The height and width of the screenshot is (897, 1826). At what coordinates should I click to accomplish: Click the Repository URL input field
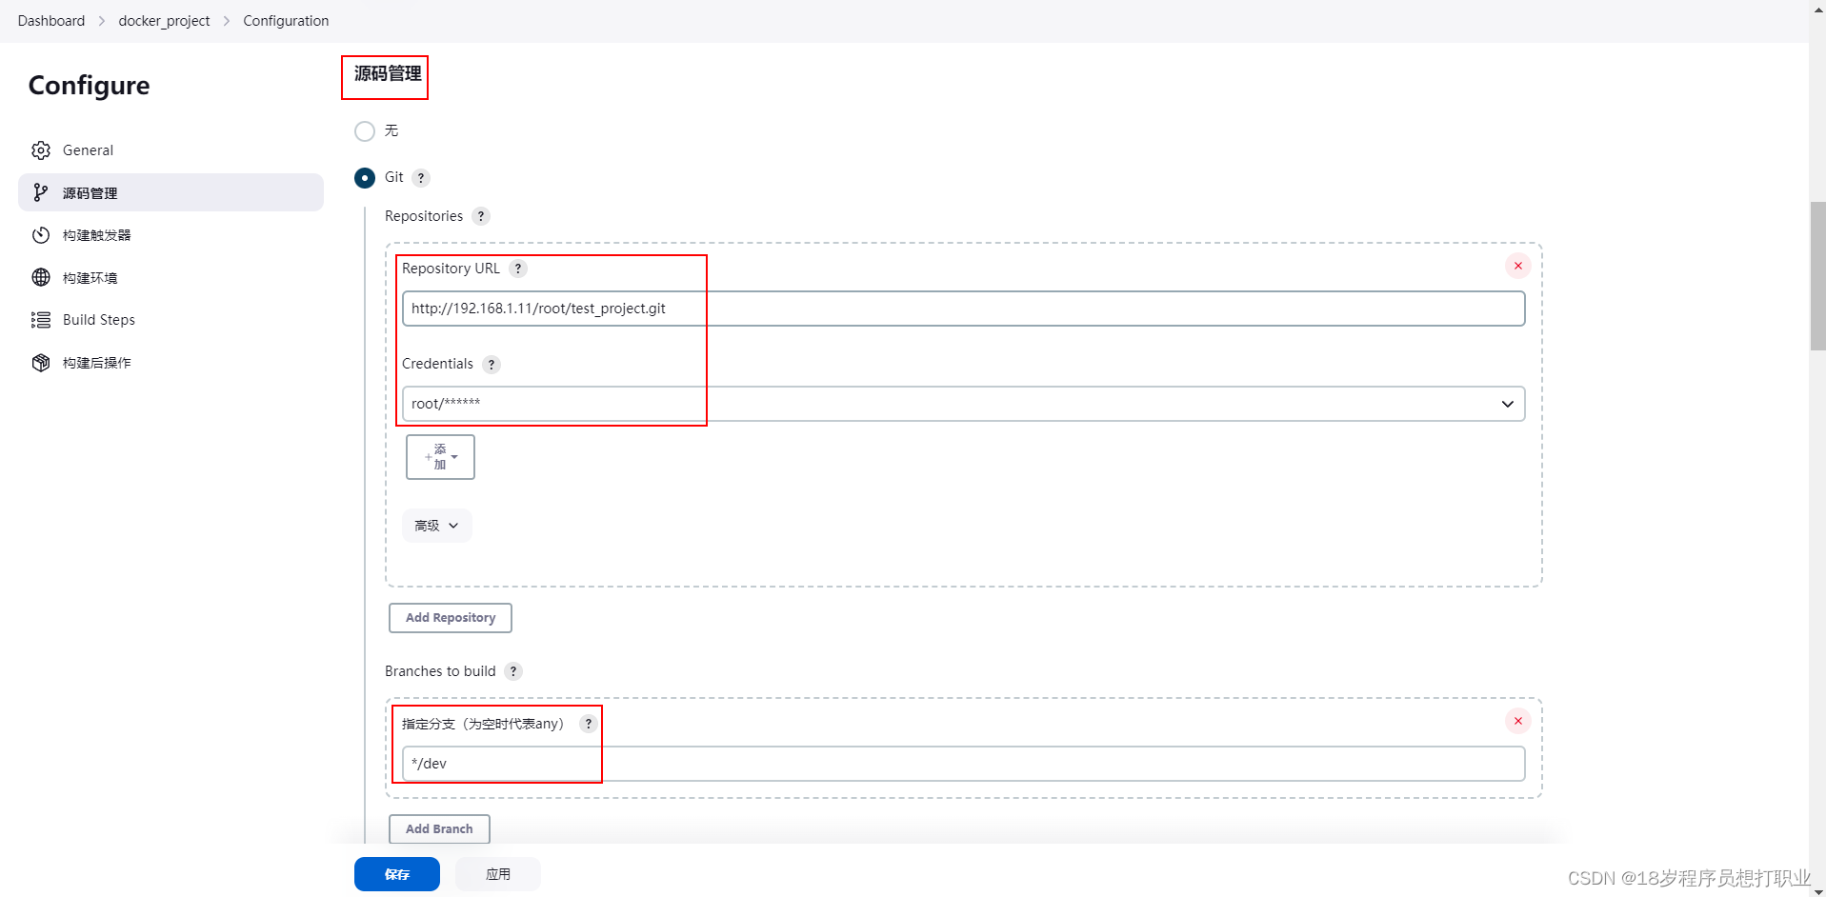pyautogui.click(x=963, y=309)
